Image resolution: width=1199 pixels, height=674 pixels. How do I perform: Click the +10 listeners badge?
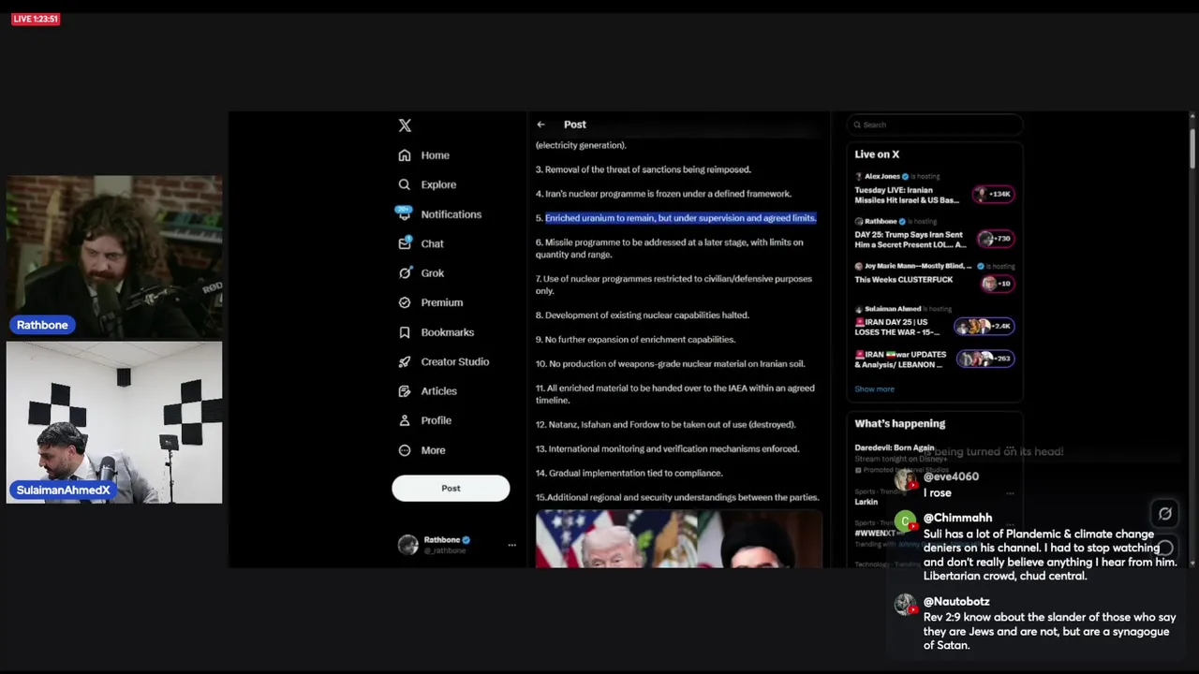pyautogui.click(x=997, y=284)
